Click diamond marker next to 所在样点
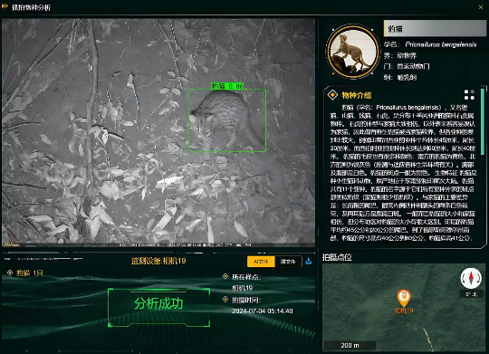 (225, 276)
